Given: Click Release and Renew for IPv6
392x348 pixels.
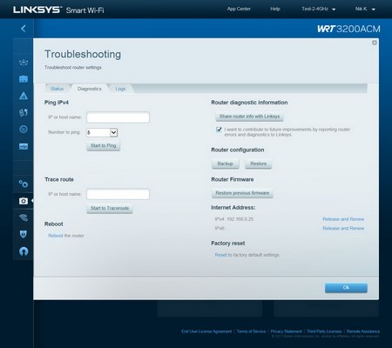Looking at the screenshot, I should click(343, 228).
